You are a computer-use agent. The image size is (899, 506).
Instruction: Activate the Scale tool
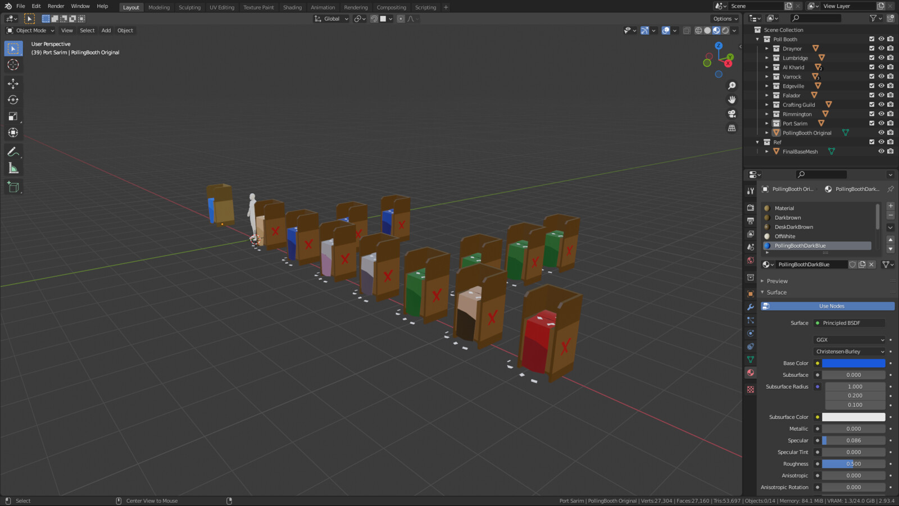[x=13, y=116]
